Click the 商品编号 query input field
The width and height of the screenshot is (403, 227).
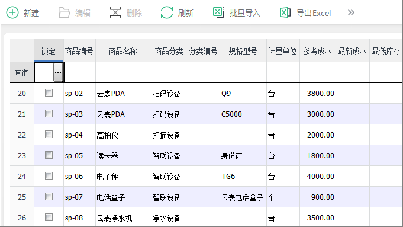click(x=80, y=72)
